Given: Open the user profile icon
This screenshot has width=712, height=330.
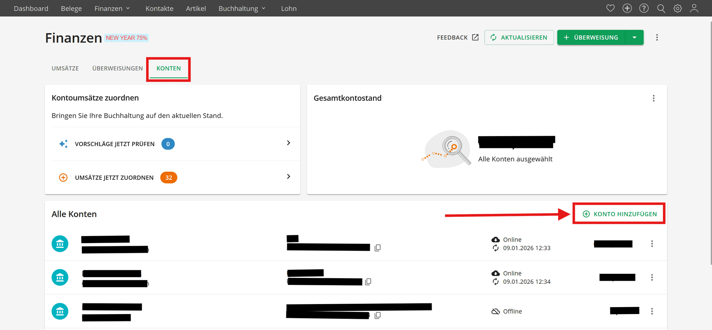Looking at the screenshot, I should (694, 8).
